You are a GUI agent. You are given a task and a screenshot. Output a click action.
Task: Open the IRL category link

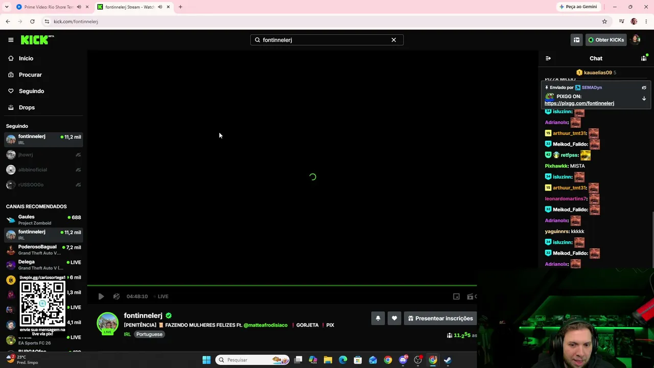tap(127, 334)
